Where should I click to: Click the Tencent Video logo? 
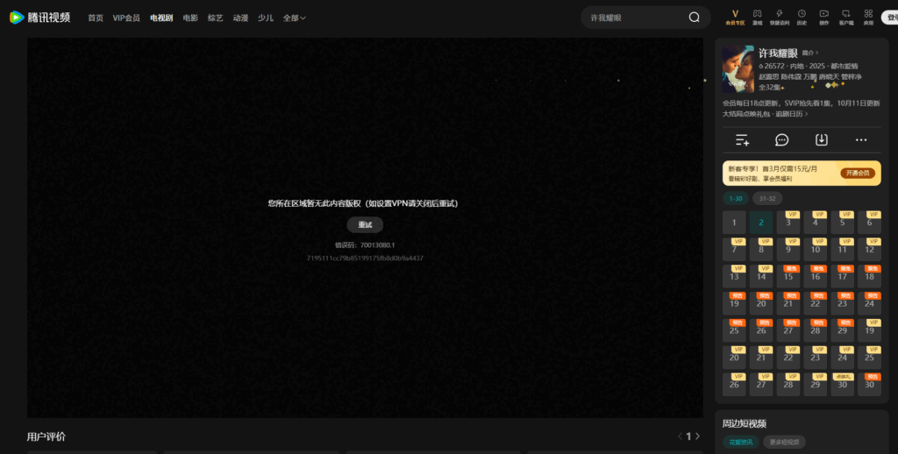click(39, 17)
